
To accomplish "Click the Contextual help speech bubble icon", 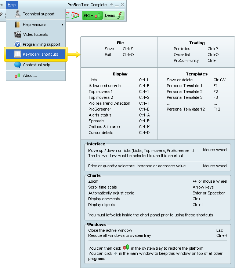I will click(x=17, y=65).
